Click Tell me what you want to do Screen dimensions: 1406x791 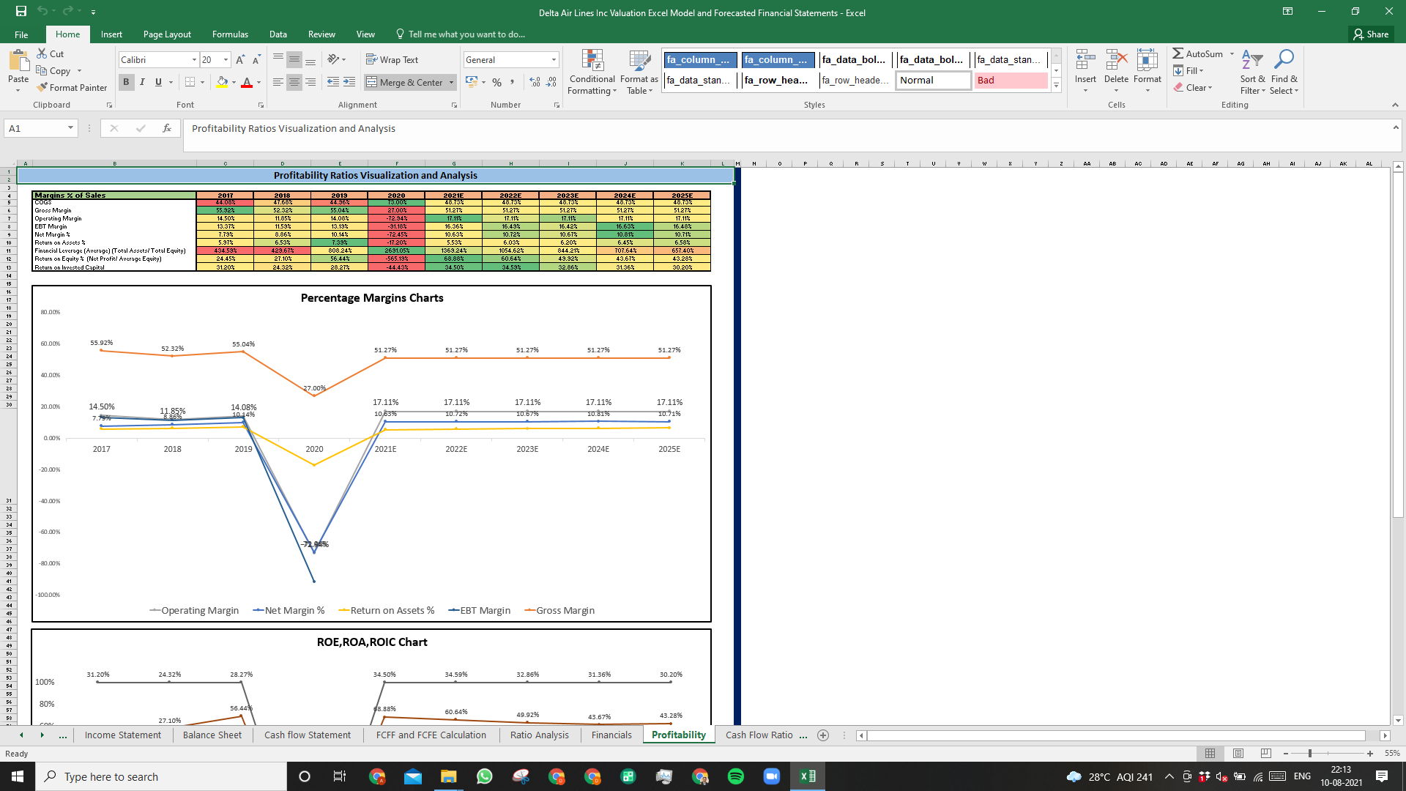click(x=461, y=34)
